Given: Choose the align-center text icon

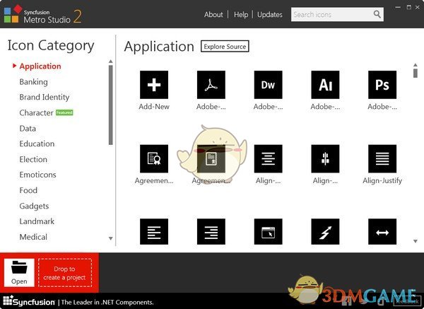Looking at the screenshot, I should (x=268, y=158).
